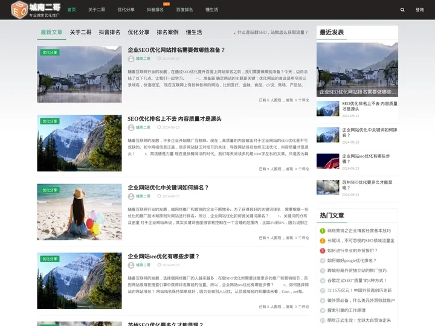Open sidebar post SEO优化排名上不去 内容质量才是源头

(370, 106)
